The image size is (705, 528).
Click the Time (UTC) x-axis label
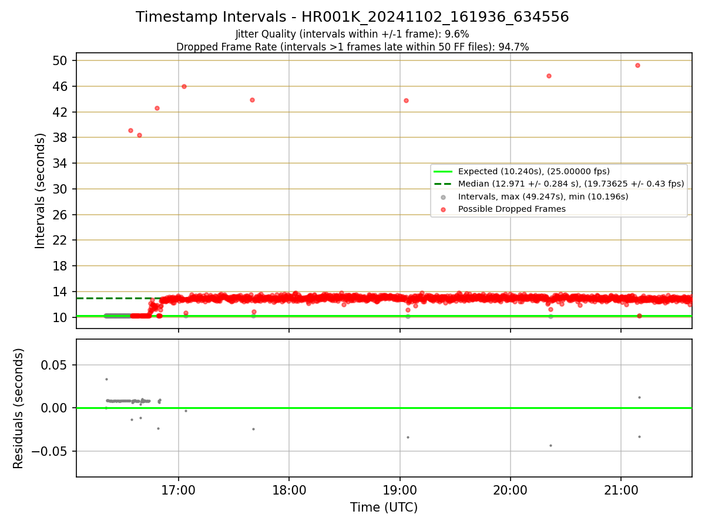pyautogui.click(x=384, y=507)
